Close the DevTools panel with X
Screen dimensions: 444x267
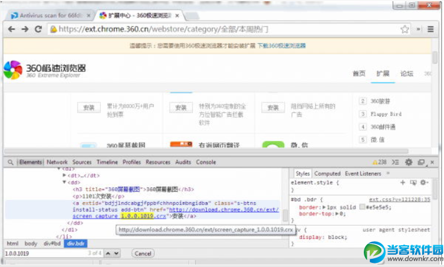tap(432, 162)
